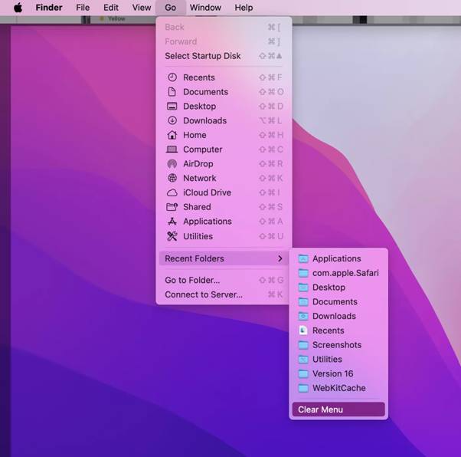
Task: Open the Window menu in menu bar
Action: tap(205, 8)
